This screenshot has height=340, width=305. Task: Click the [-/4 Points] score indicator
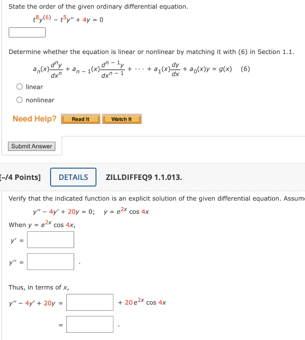[18, 177]
